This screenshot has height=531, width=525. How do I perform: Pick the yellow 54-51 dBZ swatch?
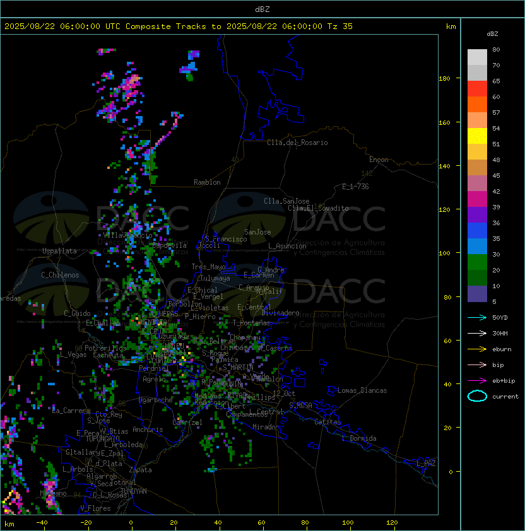(x=477, y=136)
